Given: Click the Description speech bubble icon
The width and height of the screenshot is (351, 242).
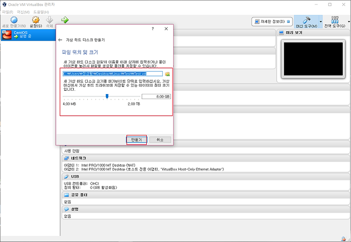Looking at the screenshot, I should (66, 209).
